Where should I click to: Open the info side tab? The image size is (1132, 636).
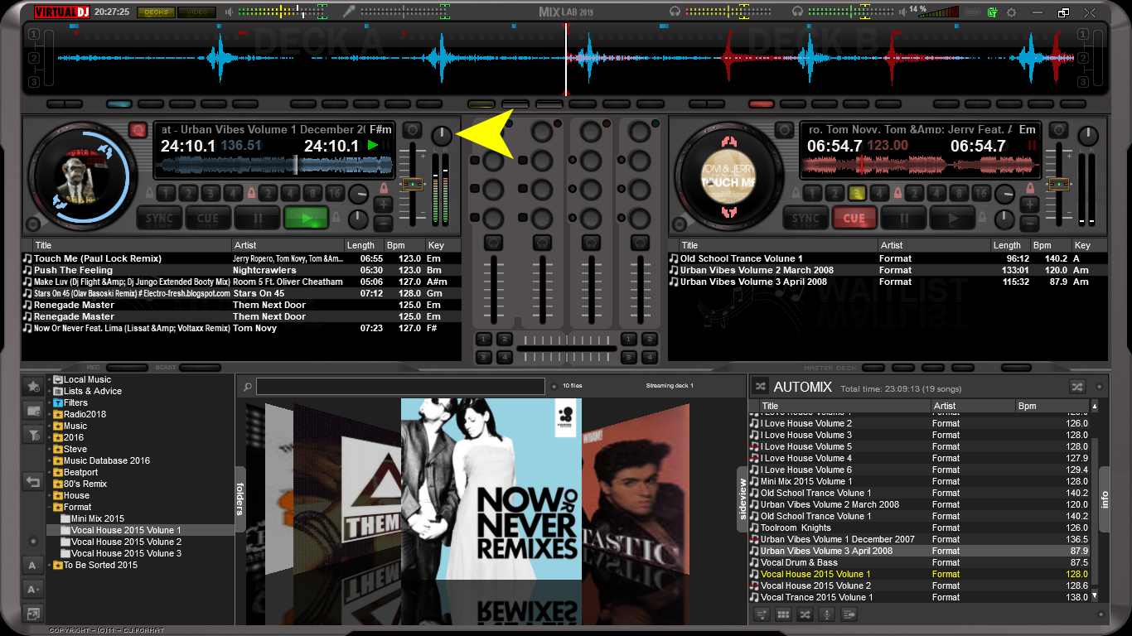pos(1104,499)
